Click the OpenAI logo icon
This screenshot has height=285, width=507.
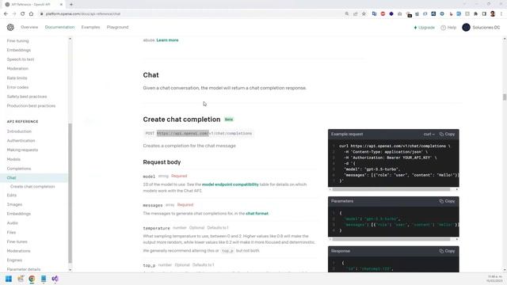(10, 28)
